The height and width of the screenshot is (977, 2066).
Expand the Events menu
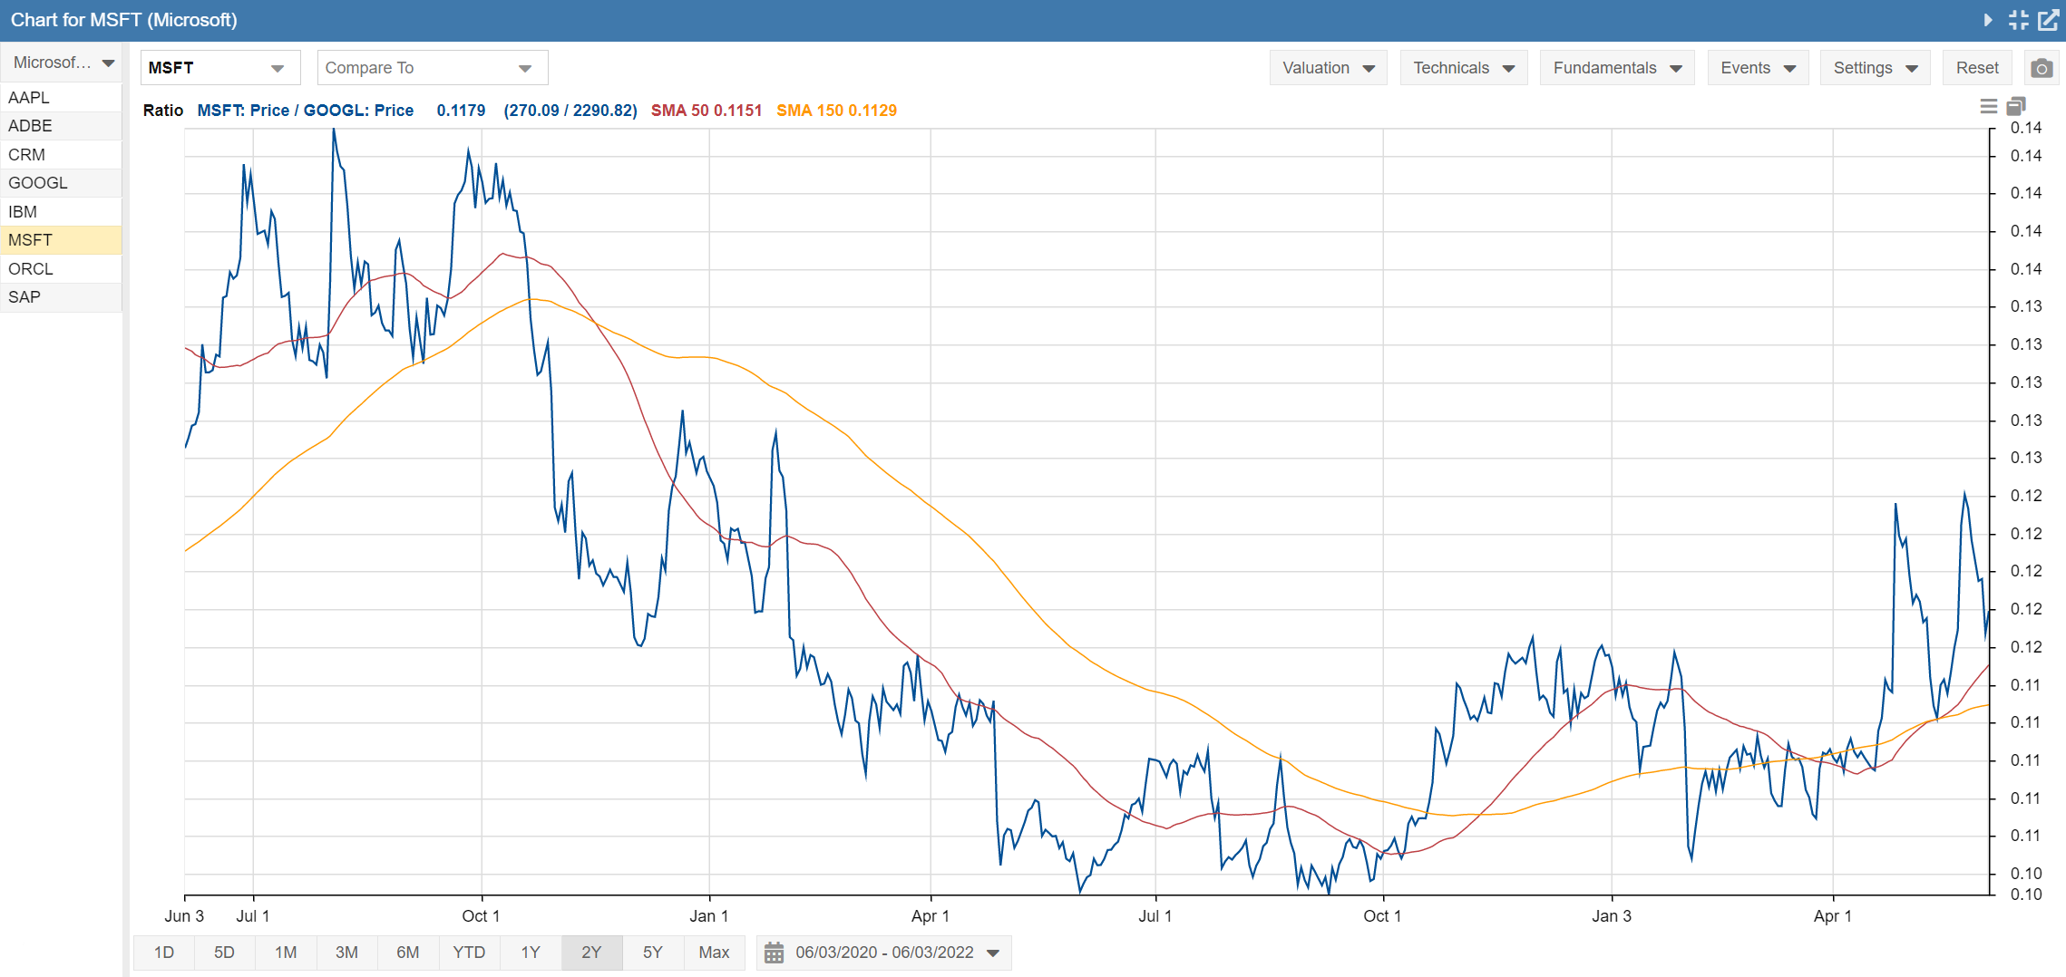(x=1758, y=68)
